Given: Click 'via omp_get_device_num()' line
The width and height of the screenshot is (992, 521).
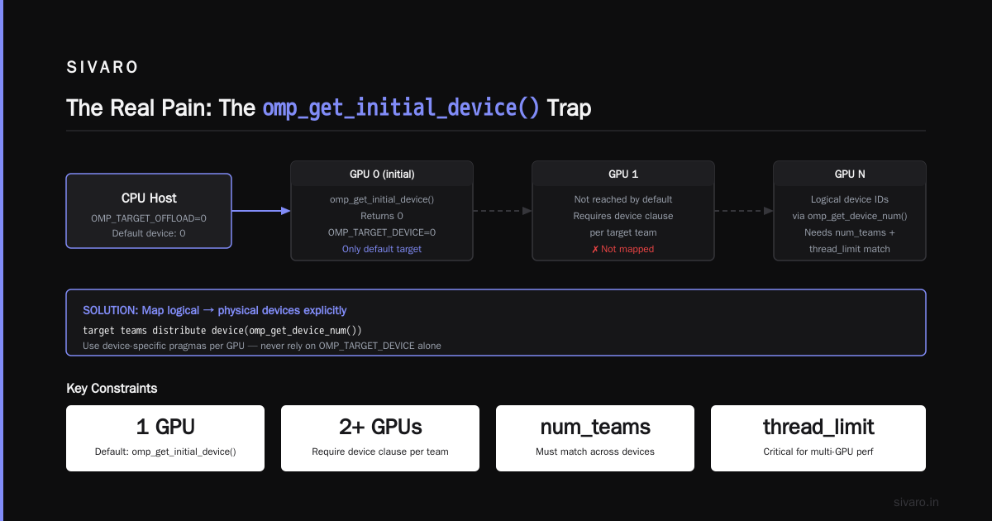Looking at the screenshot, I should 850,216.
